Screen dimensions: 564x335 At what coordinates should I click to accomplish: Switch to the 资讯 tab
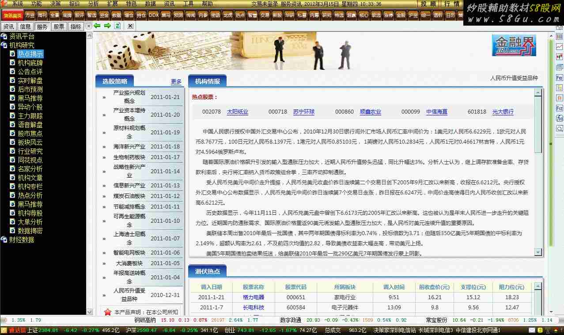point(9,27)
